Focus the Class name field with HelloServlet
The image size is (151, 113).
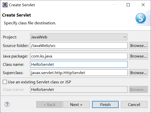pos(79,64)
